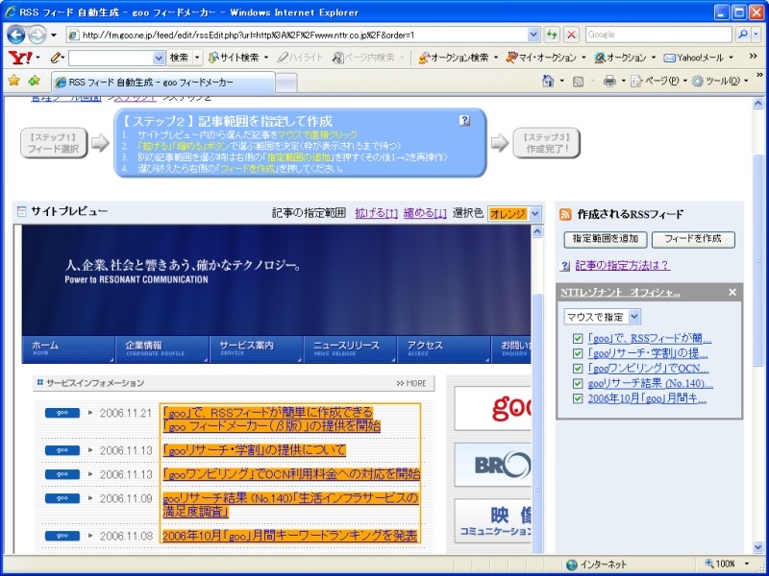This screenshot has height=576, width=769.
Task: Uncheck the 2006年10月「goo」月間キ checkbox
Action: click(x=578, y=398)
